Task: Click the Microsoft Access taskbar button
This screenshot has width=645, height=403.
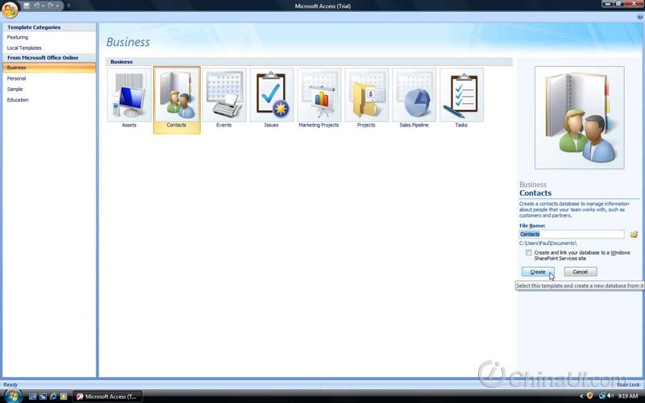Action: 108,397
